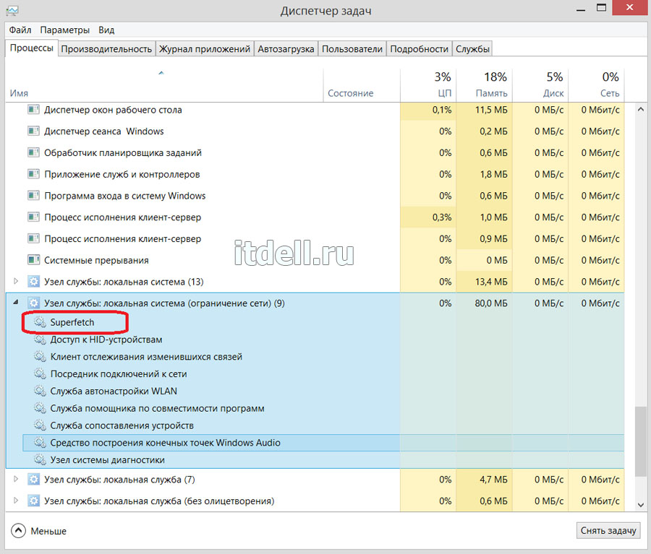Click icon of Диспетчер сеанса Windows

[x=33, y=131]
